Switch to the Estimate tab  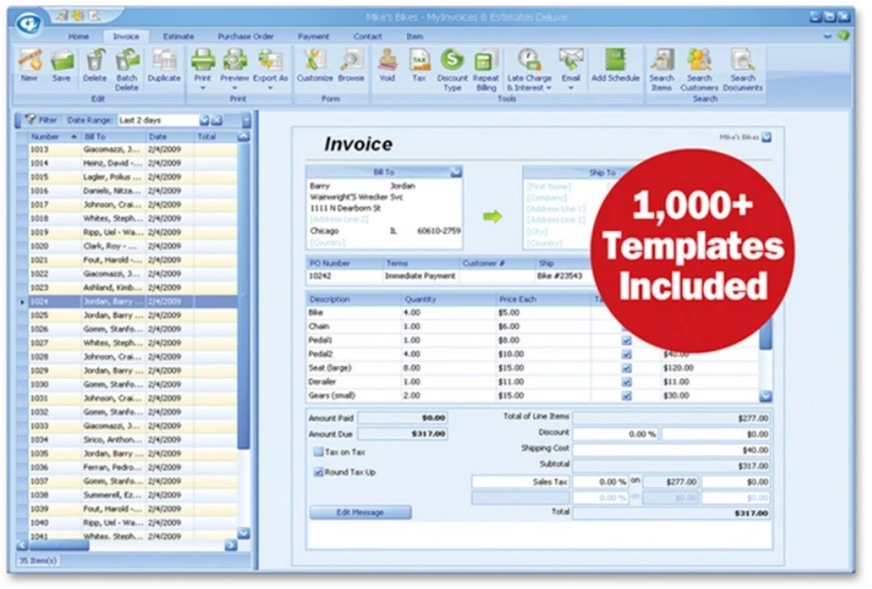(x=178, y=36)
